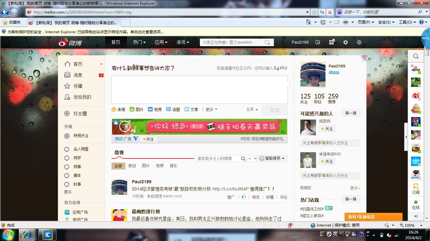Open the sidebar search magnifier
Screen dimensions: 430x241
(416, 56)
